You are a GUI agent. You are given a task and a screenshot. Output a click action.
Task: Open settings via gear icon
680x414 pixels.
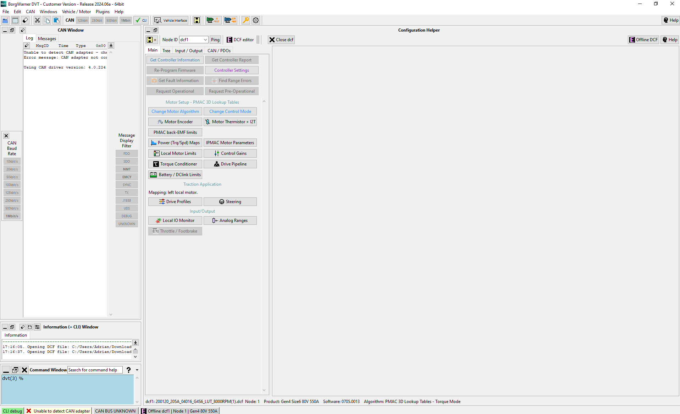[256, 20]
